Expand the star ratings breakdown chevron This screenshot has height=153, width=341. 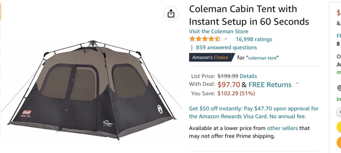point(226,39)
